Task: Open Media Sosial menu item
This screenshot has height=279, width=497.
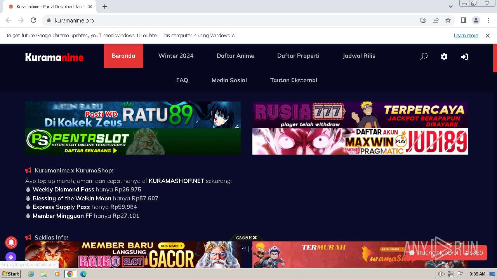Action: (229, 80)
